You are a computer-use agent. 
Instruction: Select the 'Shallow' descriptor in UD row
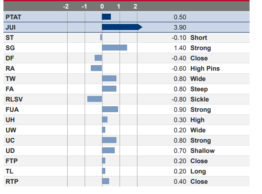tap(202, 150)
